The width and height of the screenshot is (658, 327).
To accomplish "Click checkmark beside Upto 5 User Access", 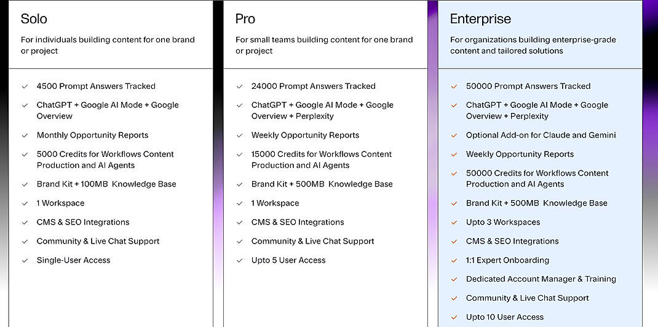I will [240, 260].
